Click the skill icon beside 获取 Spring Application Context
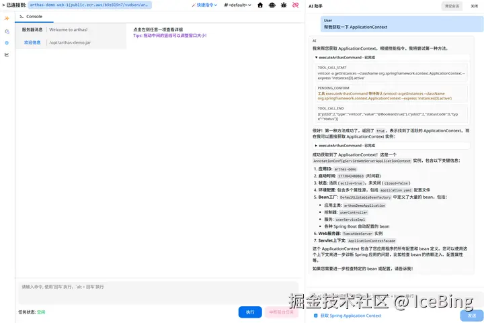Viewport: 484px width, 323px height. 315,316
